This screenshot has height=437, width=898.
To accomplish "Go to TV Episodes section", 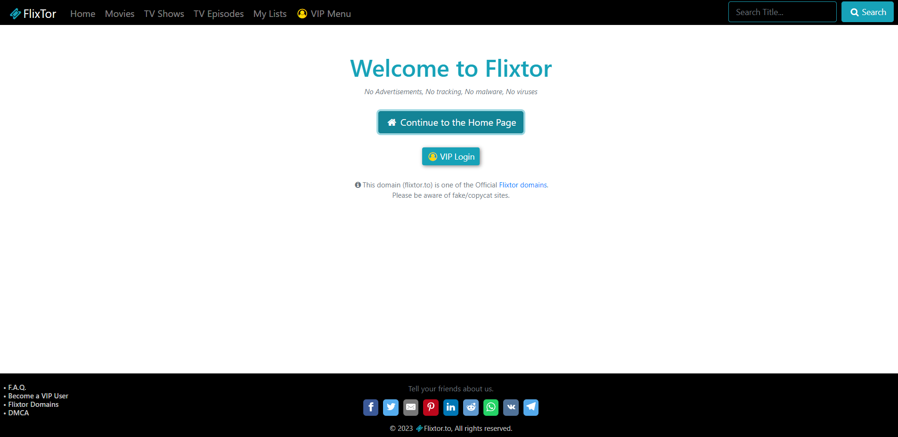I will point(219,14).
